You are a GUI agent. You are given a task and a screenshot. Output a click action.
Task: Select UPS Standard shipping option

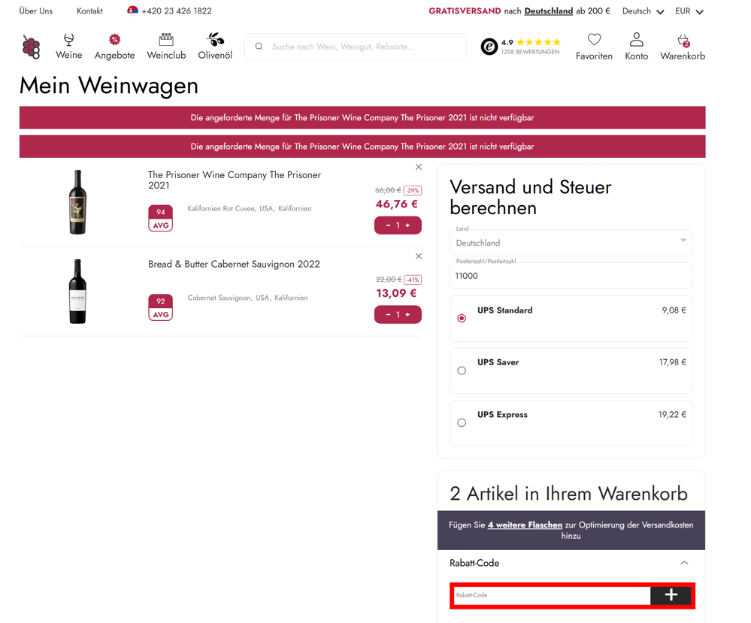pyautogui.click(x=462, y=318)
